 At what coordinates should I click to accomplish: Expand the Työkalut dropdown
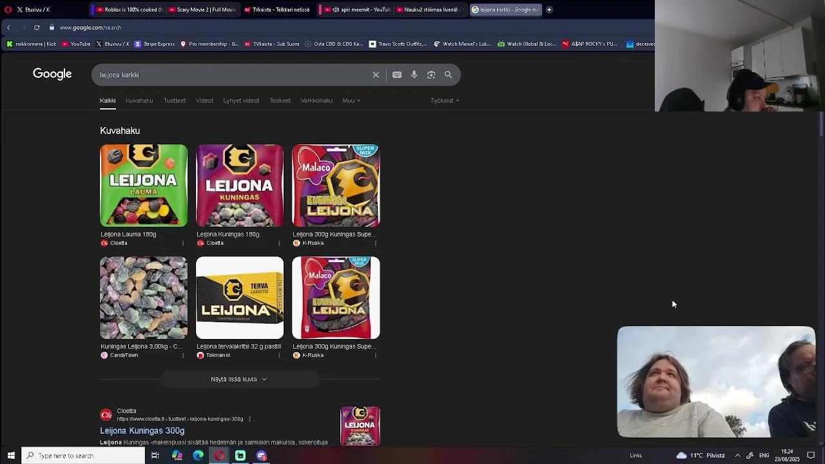click(x=445, y=101)
